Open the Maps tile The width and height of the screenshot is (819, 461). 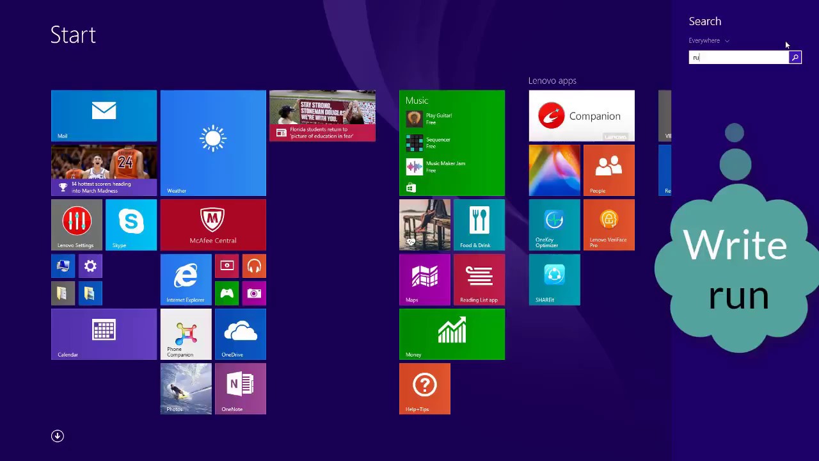(425, 280)
